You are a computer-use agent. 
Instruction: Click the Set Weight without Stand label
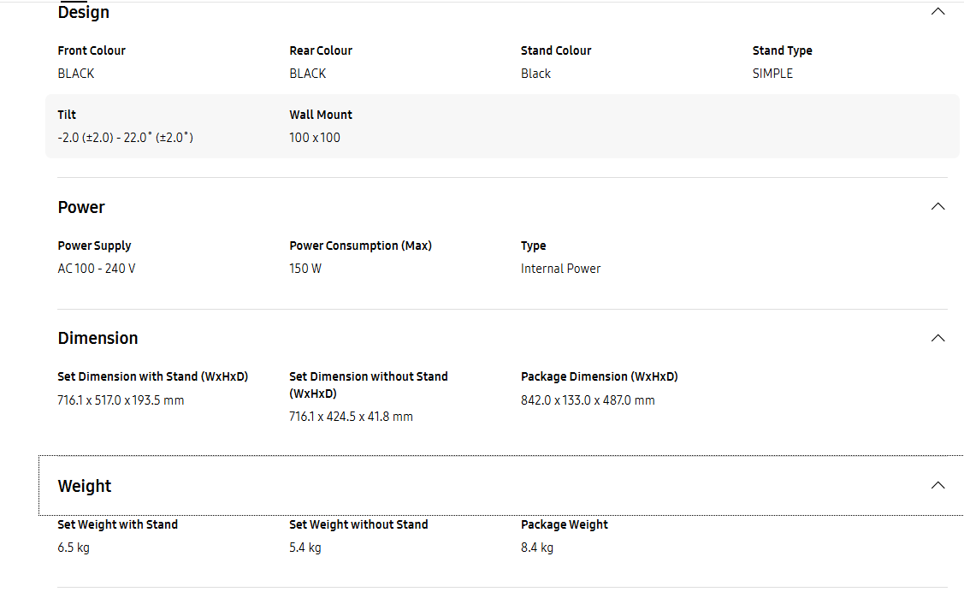(x=358, y=525)
